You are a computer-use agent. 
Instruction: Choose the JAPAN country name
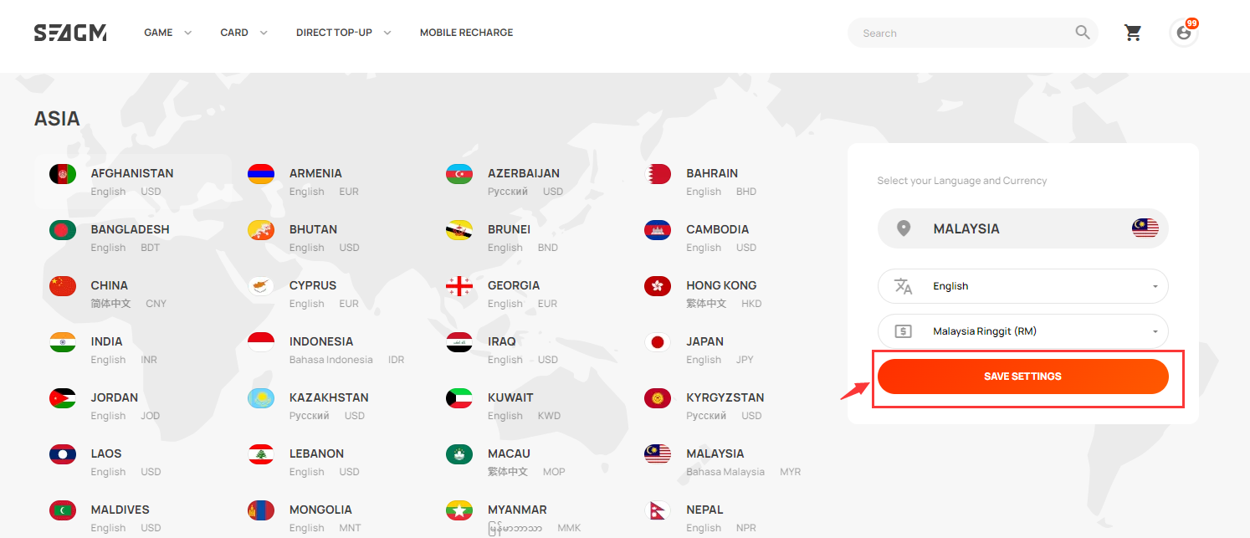[x=704, y=341]
